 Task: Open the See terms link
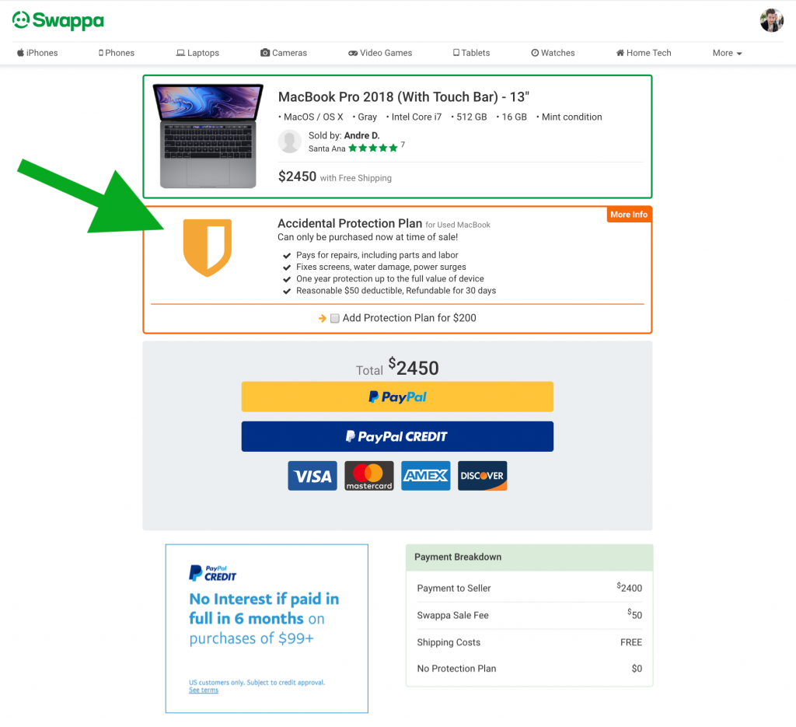(204, 690)
